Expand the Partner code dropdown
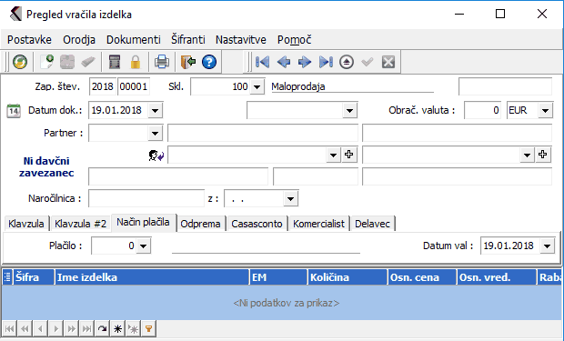564x341 pixels. tap(155, 134)
